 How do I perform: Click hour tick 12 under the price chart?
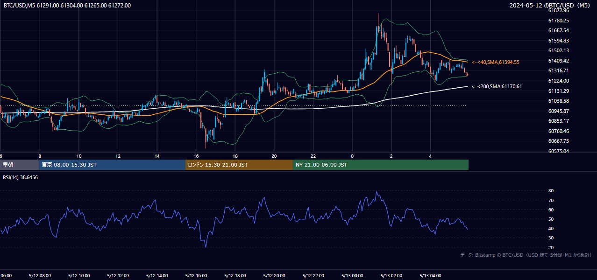tap(118, 156)
